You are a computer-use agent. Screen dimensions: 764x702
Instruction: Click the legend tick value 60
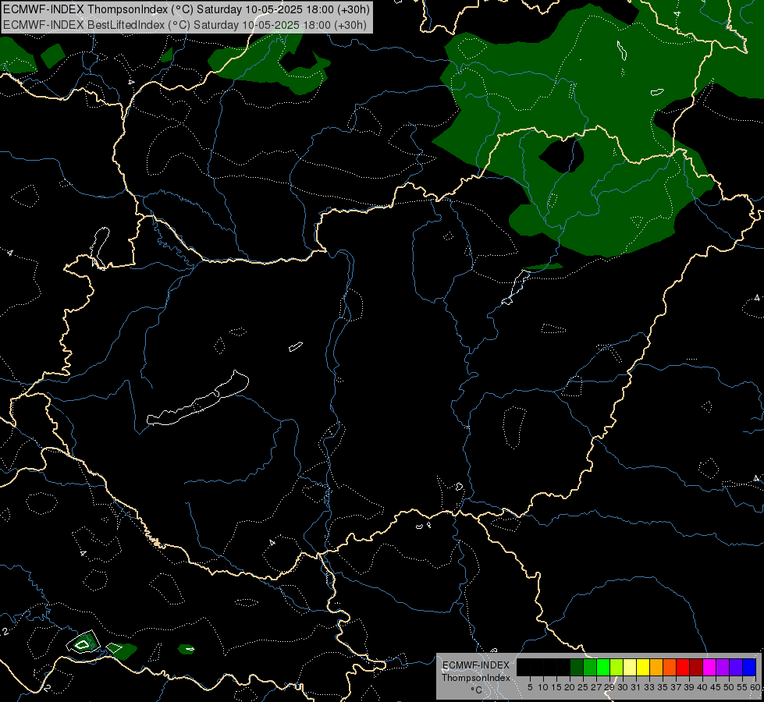coord(755,687)
